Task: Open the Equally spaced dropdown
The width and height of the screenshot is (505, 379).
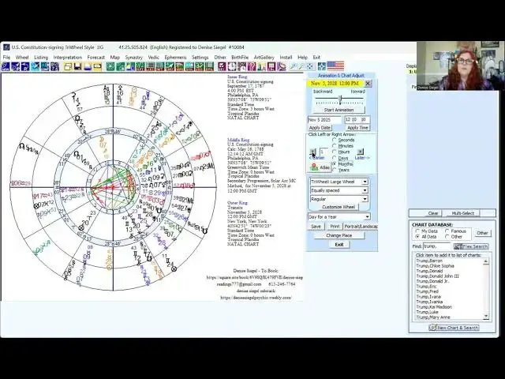Action: [365, 190]
